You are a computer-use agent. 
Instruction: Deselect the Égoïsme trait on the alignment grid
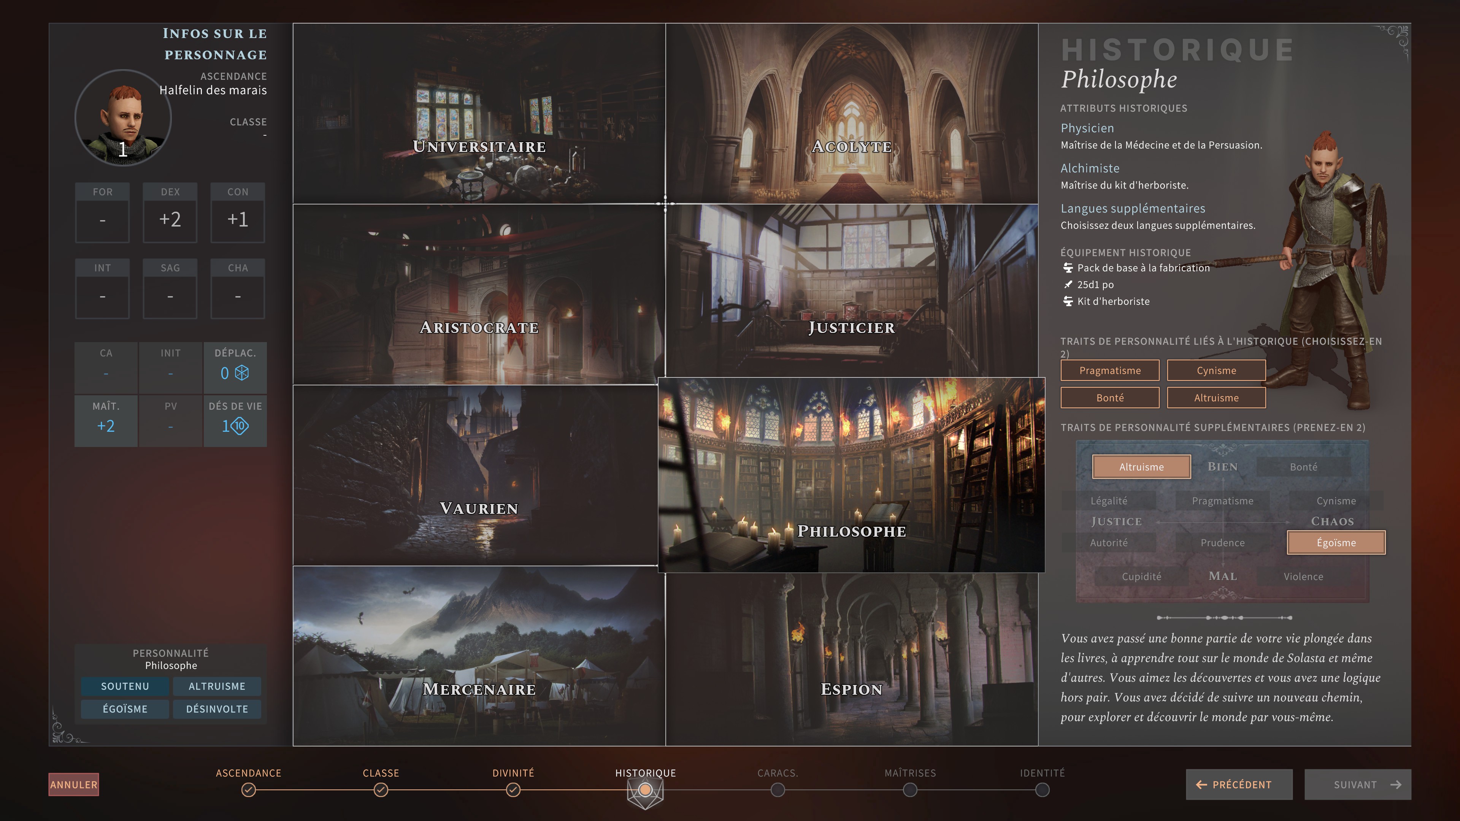[1335, 542]
